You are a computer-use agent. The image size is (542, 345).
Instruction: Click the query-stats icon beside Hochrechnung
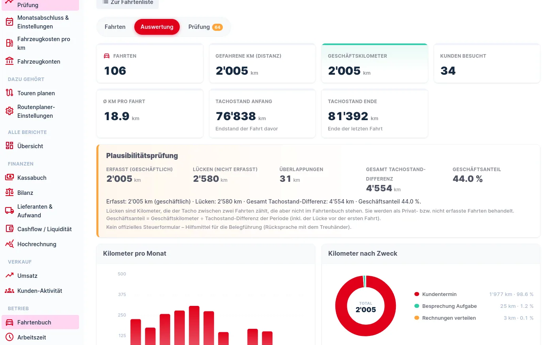coord(9,244)
